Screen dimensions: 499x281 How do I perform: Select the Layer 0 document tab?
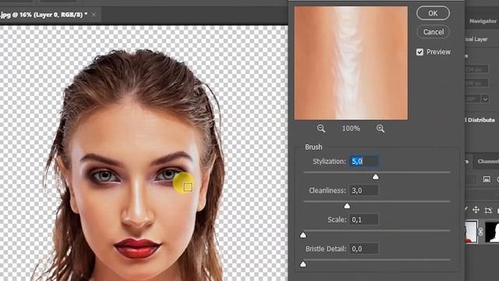click(x=44, y=15)
